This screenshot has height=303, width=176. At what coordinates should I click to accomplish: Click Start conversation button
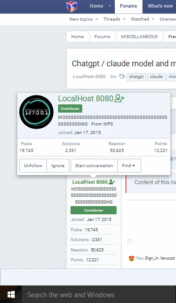click(x=94, y=165)
